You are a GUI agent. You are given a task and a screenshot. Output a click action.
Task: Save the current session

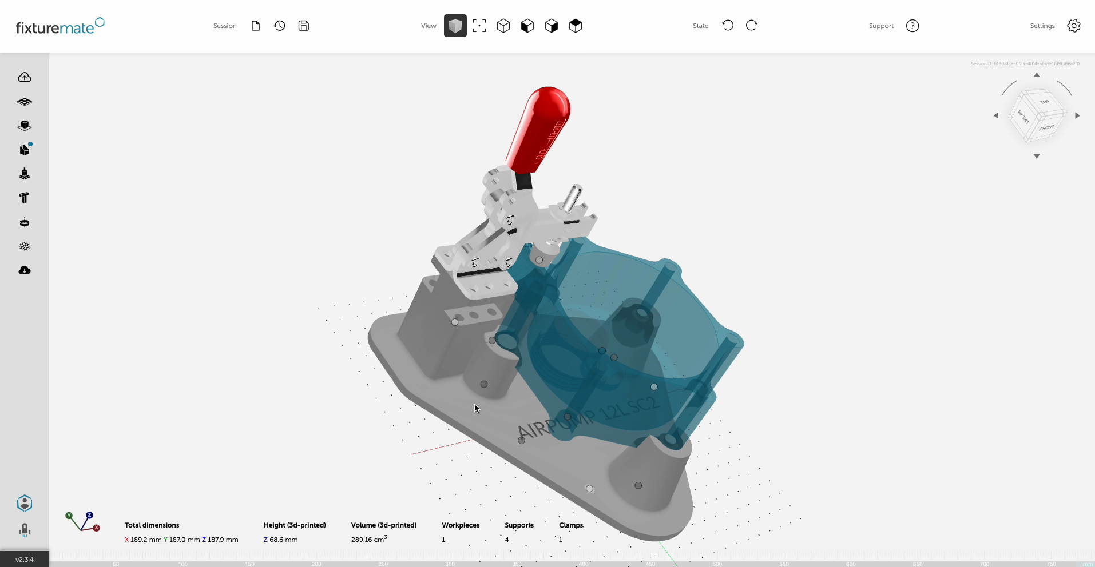click(x=304, y=26)
